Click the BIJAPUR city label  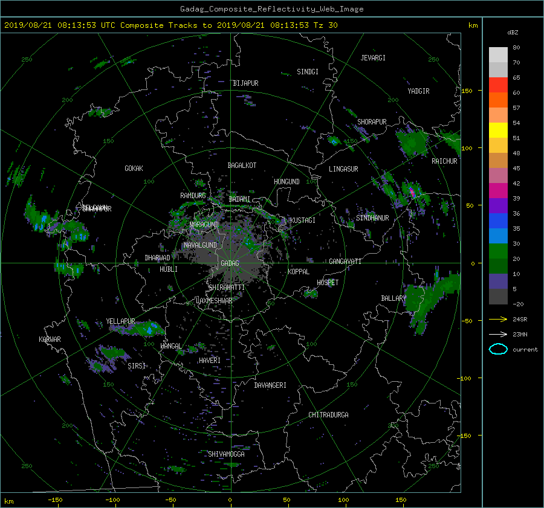click(245, 83)
